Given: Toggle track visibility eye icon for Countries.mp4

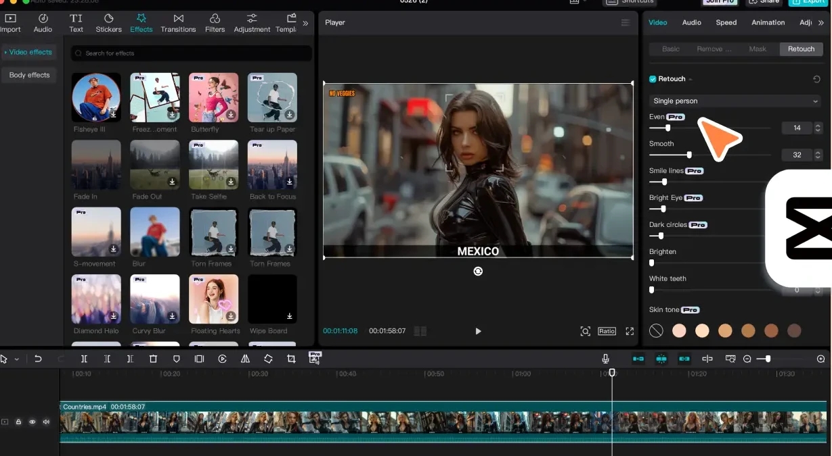Looking at the screenshot, I should coord(32,422).
